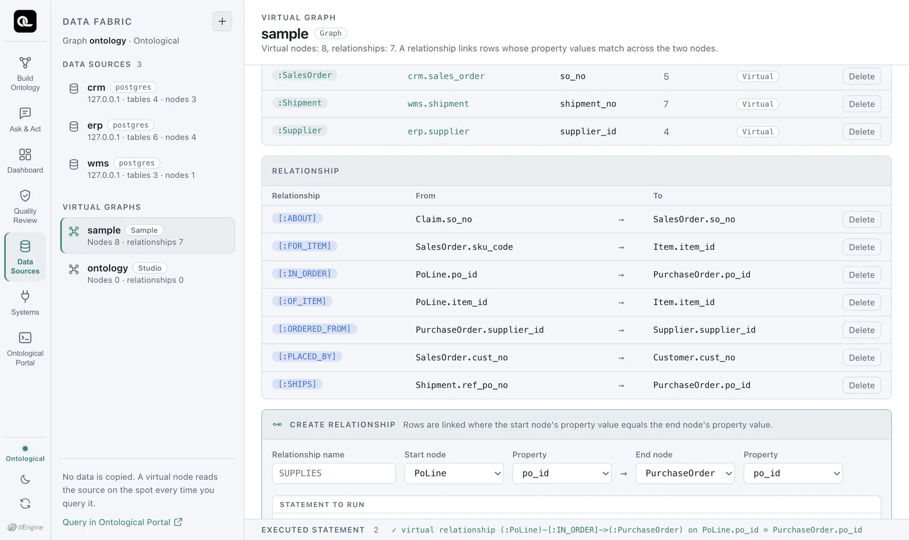
Task: Click erp.supplier table reference
Action: click(438, 132)
